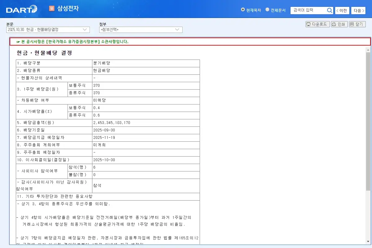This screenshot has height=248, width=372.
Task: Click the 3. 1주당 배당금(원) label
Action: coord(38,89)
